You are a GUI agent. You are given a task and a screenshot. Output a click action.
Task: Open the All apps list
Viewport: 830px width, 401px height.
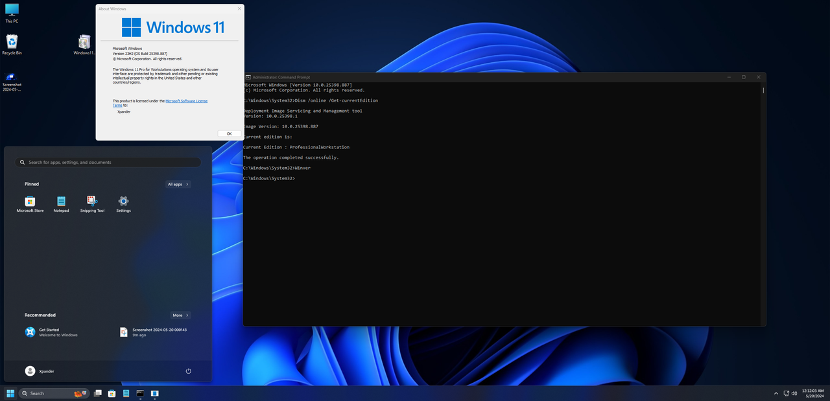tap(178, 184)
